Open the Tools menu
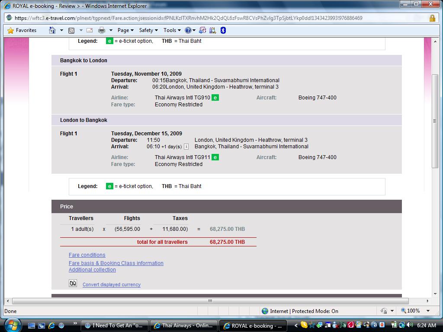Screen dimensions: 443x332 pos(172,30)
